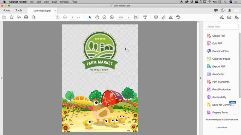Open the chat messages icon
This screenshot has width=241, height=135.
click(x=216, y=10)
